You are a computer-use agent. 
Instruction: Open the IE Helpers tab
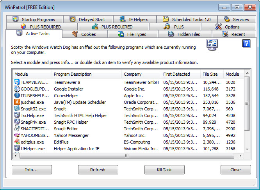tap(135, 19)
